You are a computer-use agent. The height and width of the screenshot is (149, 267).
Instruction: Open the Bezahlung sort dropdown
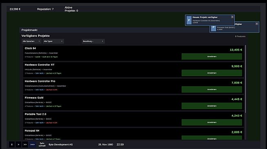[93, 41]
